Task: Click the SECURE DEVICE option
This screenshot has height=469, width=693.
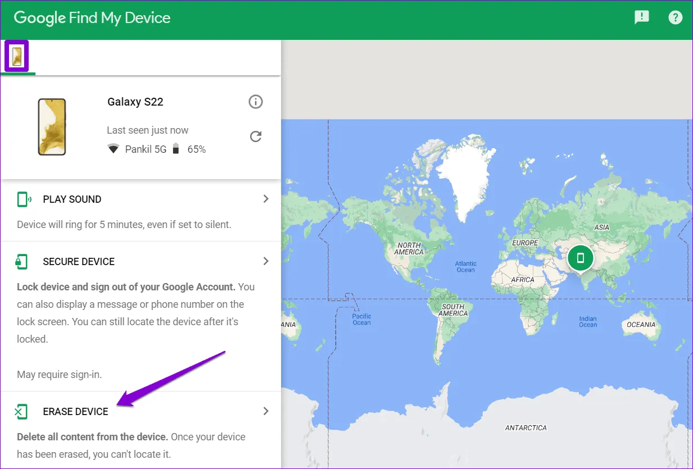Action: tap(79, 262)
